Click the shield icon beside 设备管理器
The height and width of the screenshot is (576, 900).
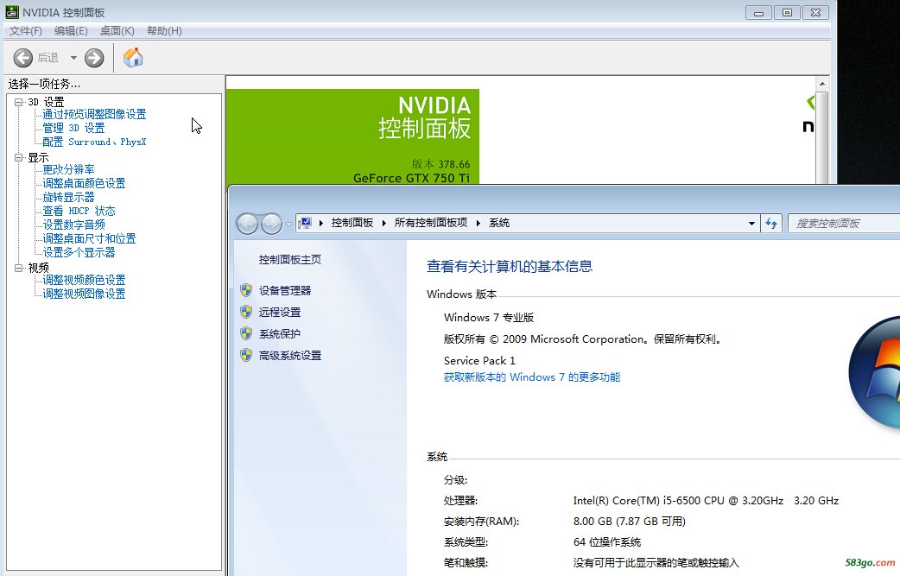(x=246, y=290)
